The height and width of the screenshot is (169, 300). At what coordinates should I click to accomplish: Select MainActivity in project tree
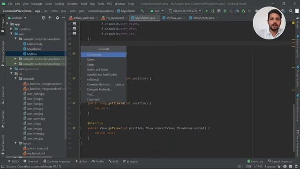[x=35, y=44]
